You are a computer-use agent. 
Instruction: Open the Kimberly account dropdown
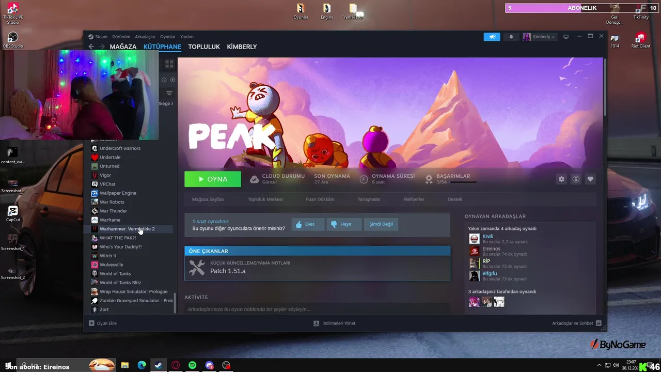(x=539, y=37)
